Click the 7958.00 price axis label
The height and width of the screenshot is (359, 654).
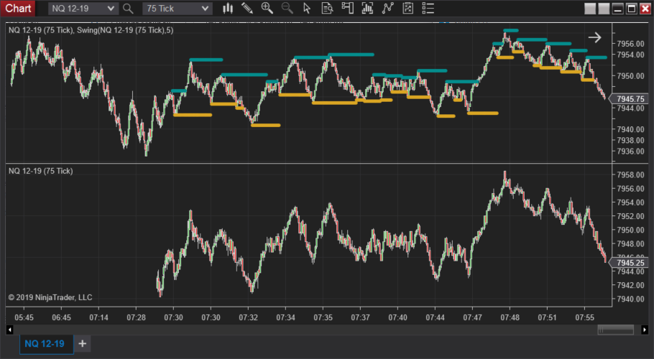click(630, 175)
